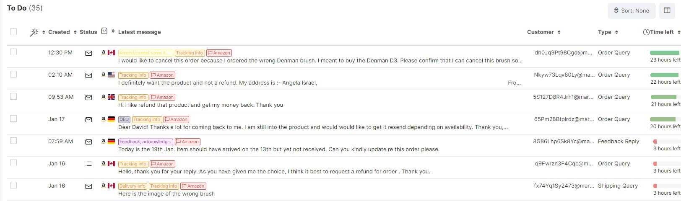Click the Feedback, acknowledg... tag
This screenshot has width=681, height=201.
point(146,142)
